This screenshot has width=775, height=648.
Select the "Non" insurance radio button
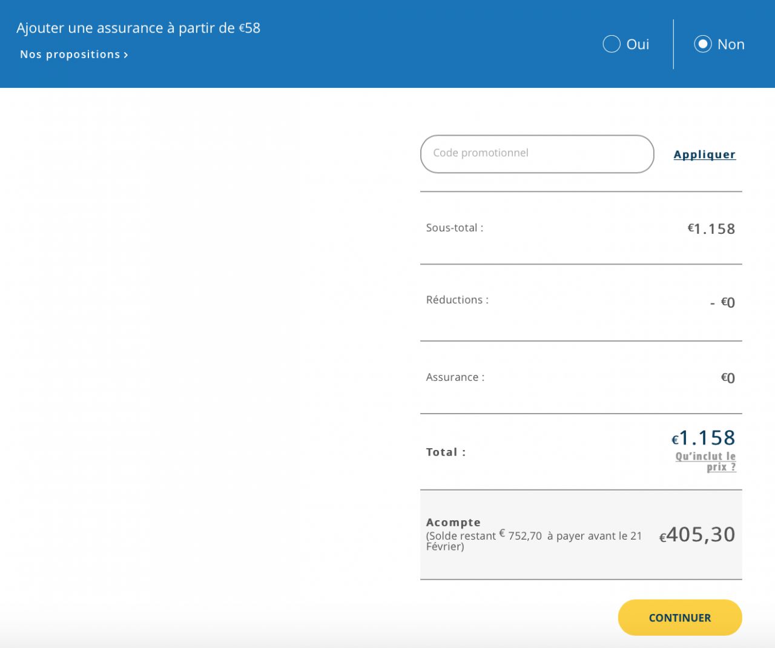click(702, 44)
